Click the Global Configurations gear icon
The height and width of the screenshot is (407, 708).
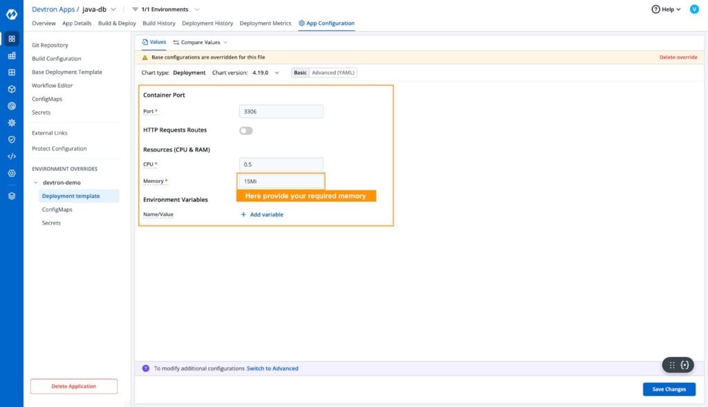(10, 172)
